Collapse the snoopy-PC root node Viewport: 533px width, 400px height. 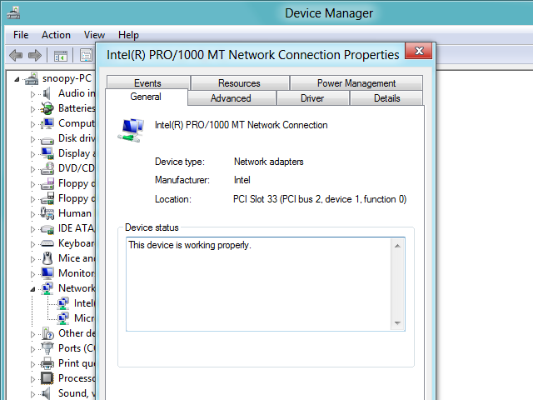point(17,80)
